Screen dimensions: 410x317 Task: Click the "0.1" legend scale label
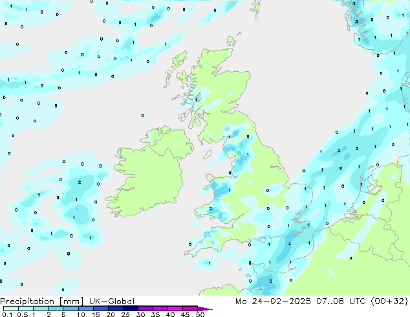click(x=7, y=314)
